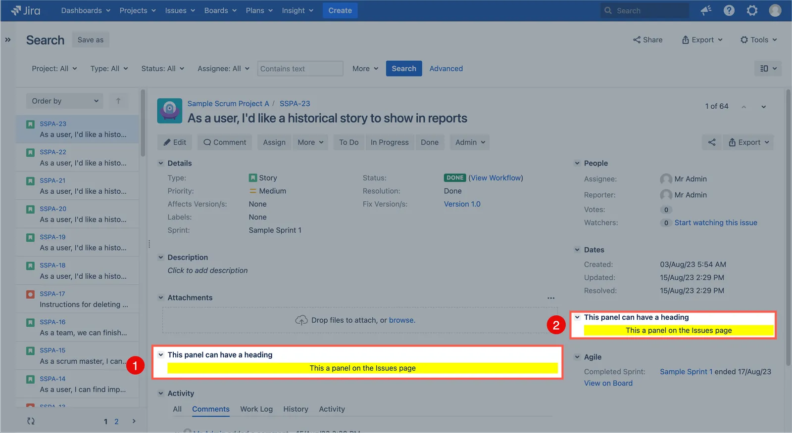This screenshot has width=792, height=433.
Task: Open the Dashboards menu
Action: (x=86, y=10)
